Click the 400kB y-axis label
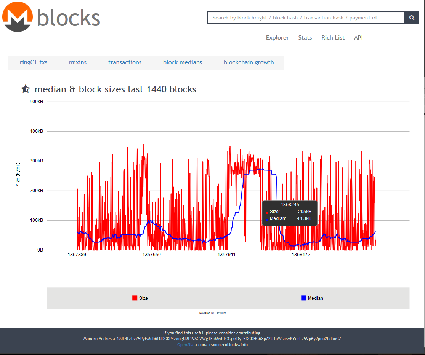 click(36, 131)
